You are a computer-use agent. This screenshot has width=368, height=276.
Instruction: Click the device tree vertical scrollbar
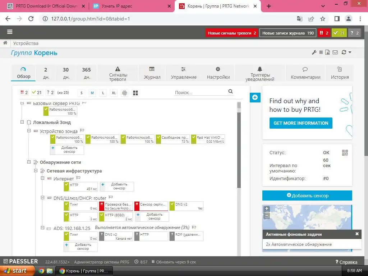point(239,150)
